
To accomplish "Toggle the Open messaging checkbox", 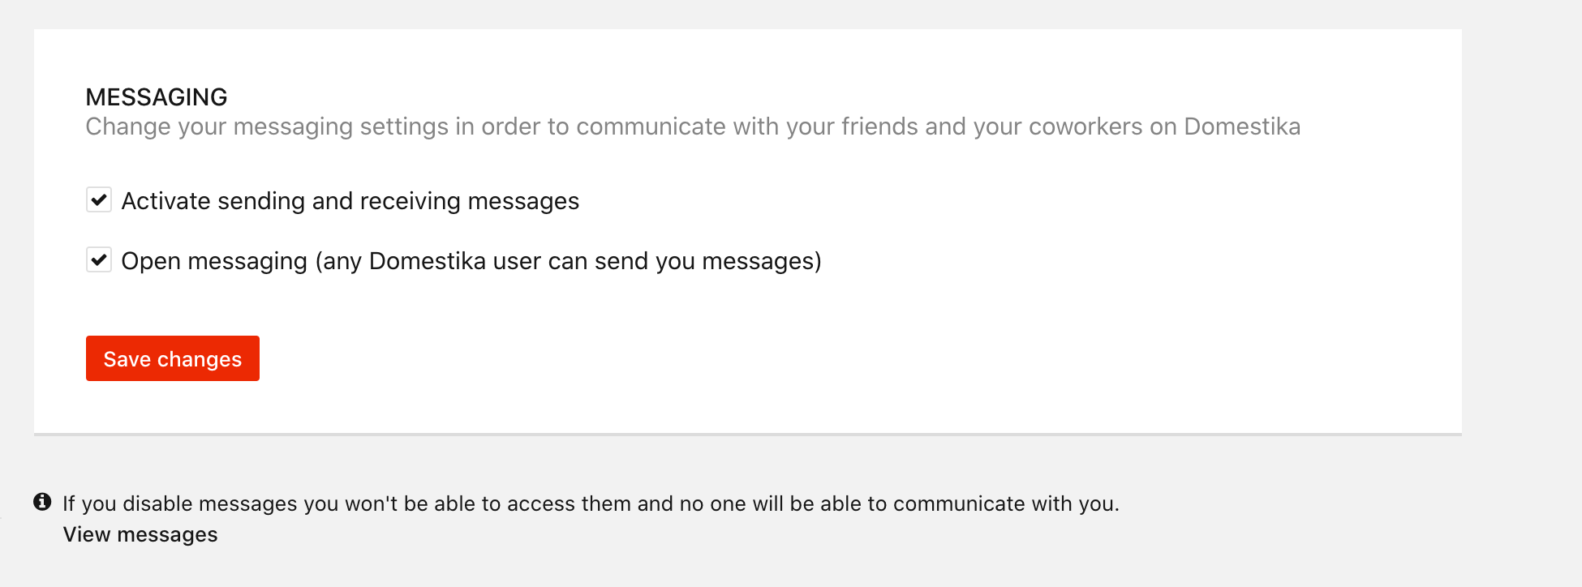I will pos(99,259).
